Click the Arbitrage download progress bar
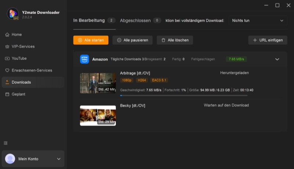 [184, 96]
